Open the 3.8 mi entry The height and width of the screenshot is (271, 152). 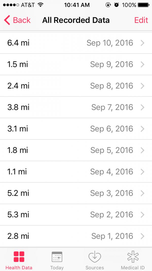(18, 107)
